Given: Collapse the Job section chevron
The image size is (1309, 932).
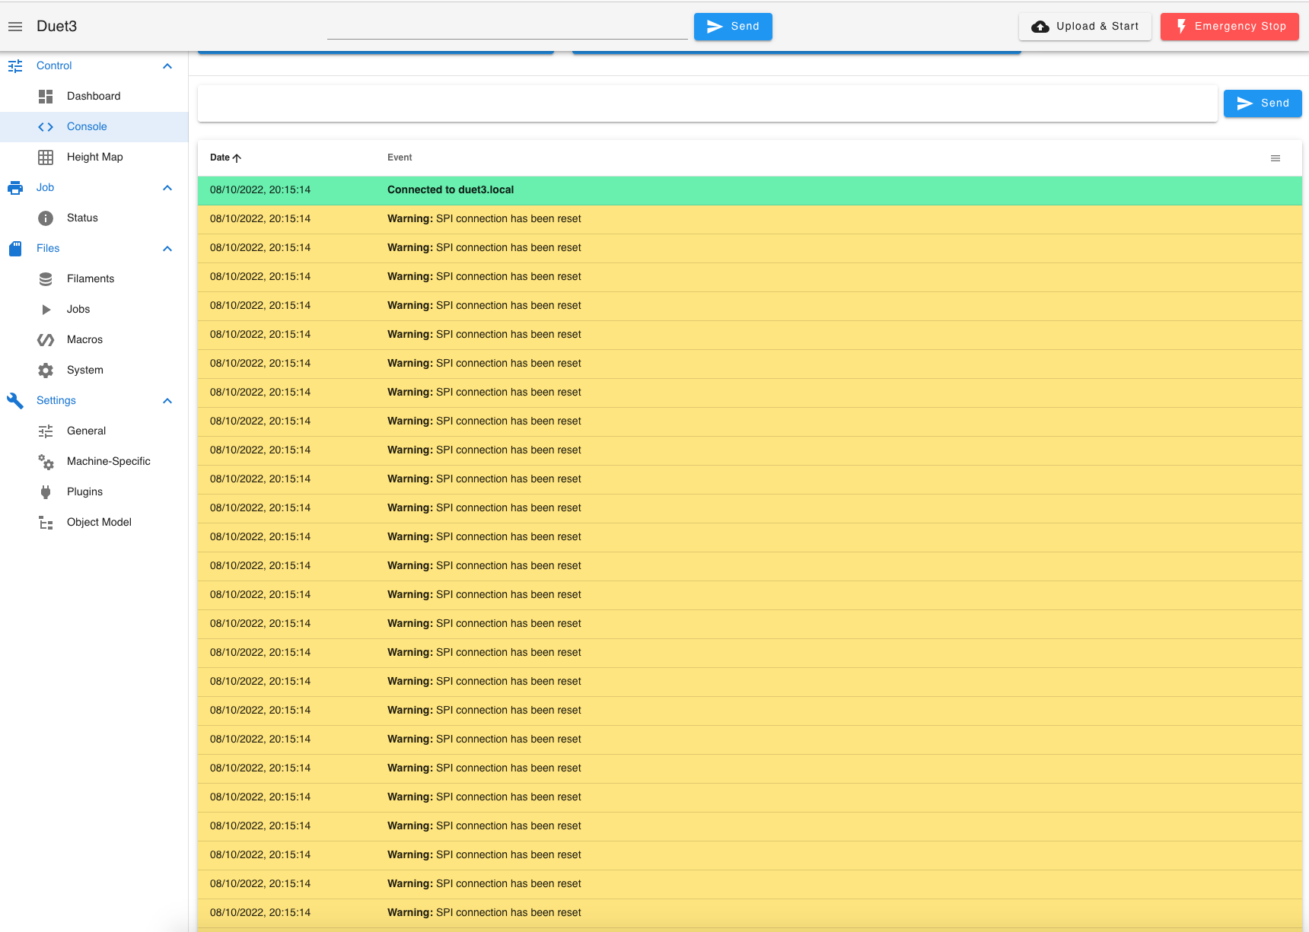Looking at the screenshot, I should coord(167,188).
